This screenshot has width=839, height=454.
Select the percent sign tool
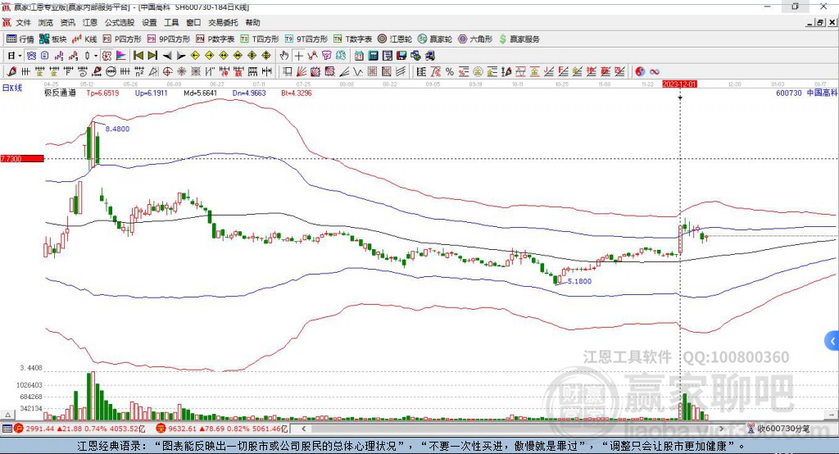450,72
